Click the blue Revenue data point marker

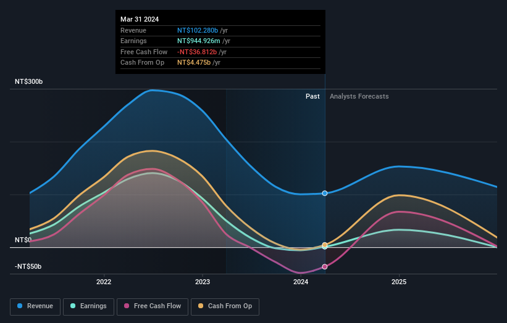coord(325,194)
